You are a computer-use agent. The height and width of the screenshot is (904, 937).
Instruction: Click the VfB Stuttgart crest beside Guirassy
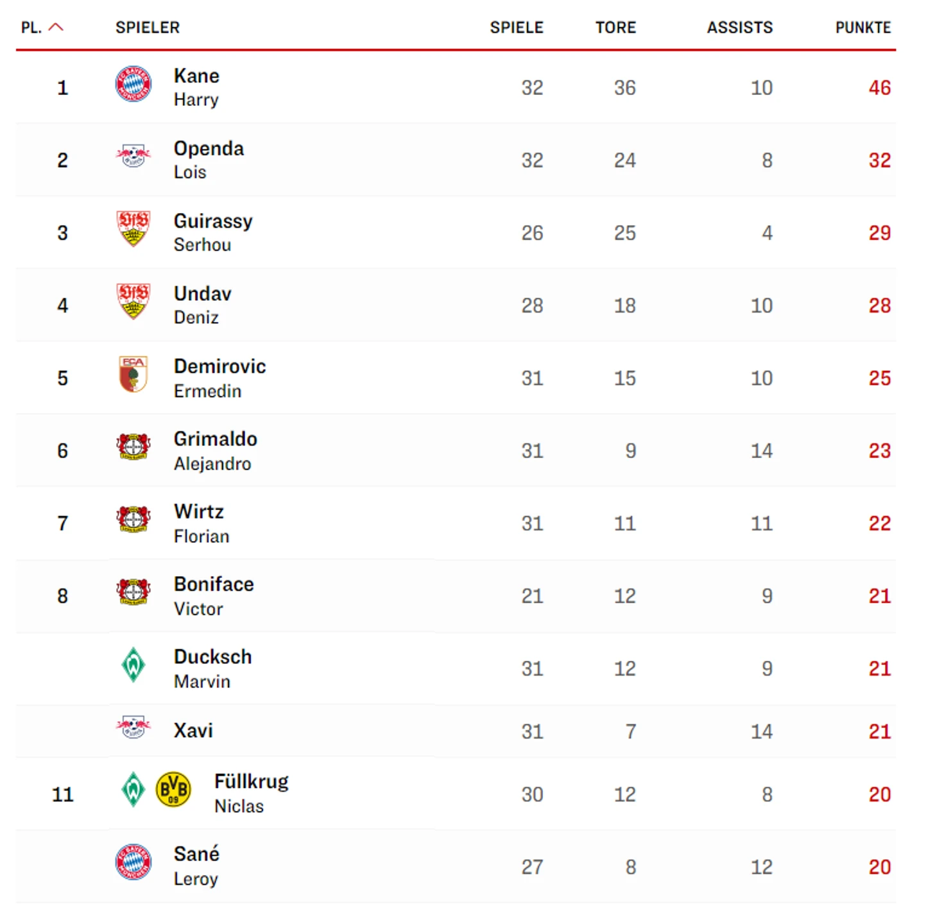click(133, 228)
